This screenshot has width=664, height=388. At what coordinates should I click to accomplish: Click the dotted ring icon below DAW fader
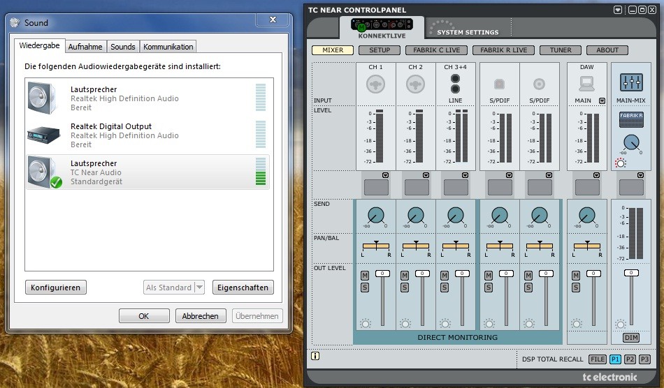(577, 324)
